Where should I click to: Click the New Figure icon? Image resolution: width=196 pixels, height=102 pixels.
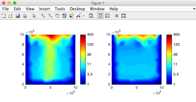(4, 16)
